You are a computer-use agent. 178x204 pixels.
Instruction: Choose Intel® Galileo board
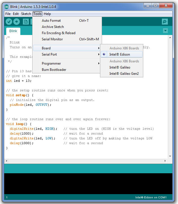(x=120, y=67)
